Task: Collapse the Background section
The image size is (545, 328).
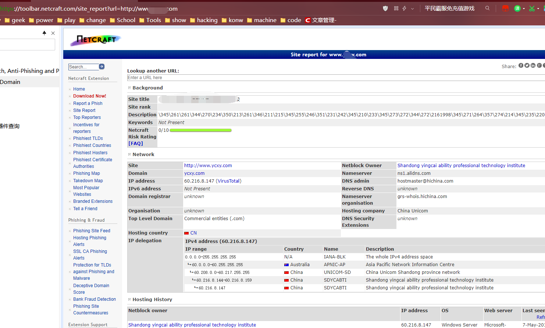Action: [x=129, y=88]
